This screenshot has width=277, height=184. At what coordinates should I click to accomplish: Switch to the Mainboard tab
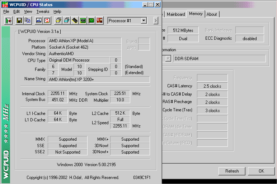176,14
